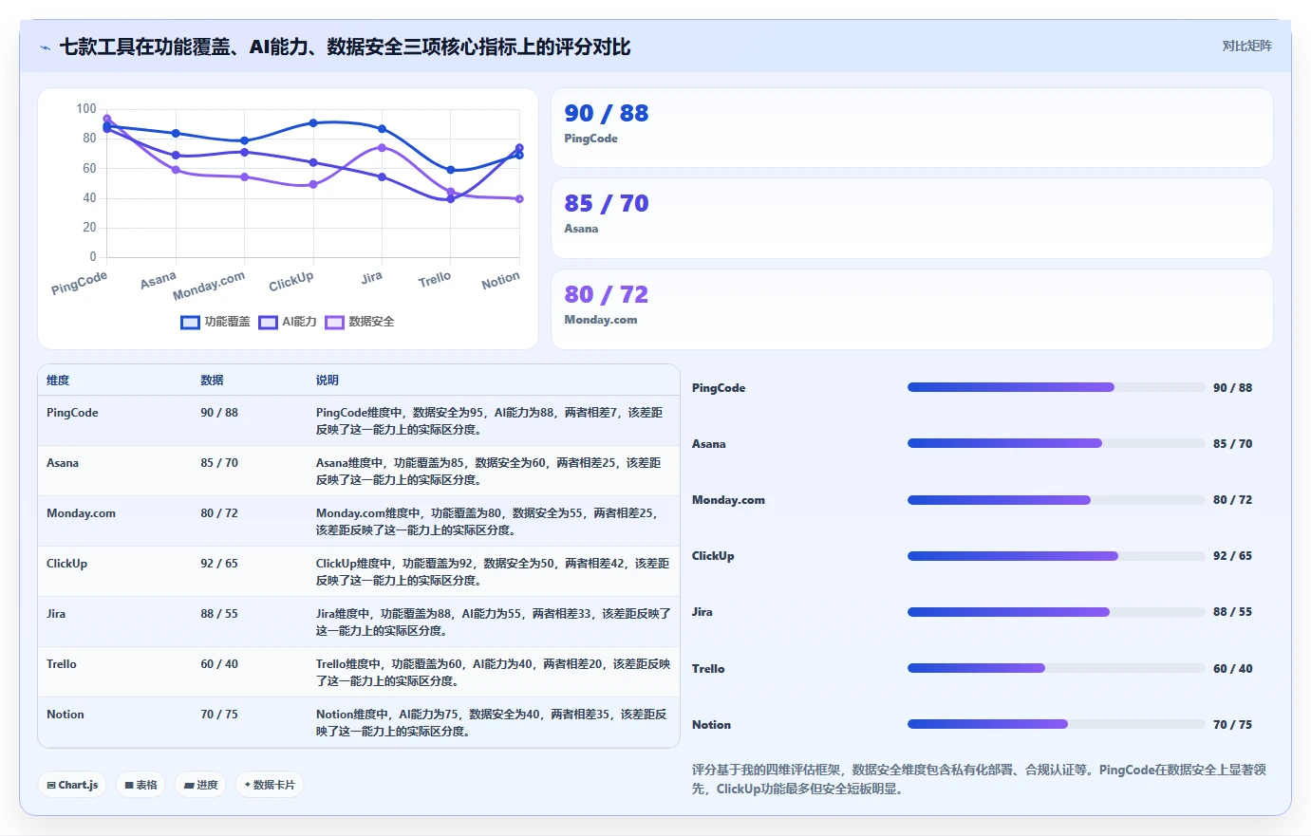Click the Notion progress bar
1311x836 pixels.
[x=1056, y=724]
